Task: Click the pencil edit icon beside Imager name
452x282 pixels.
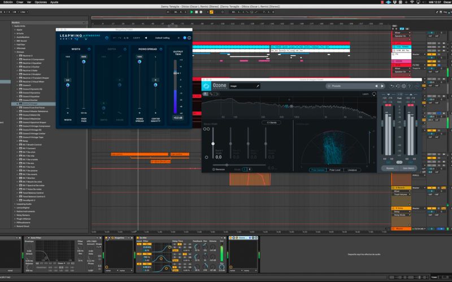Action: pos(258,86)
